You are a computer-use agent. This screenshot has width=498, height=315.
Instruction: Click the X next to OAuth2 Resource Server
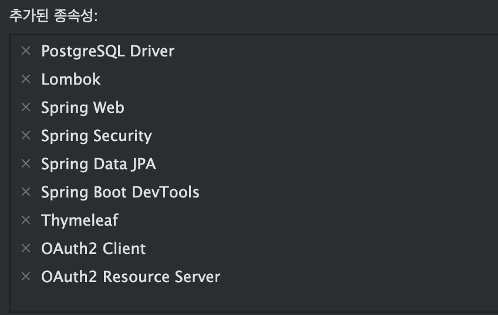point(26,277)
